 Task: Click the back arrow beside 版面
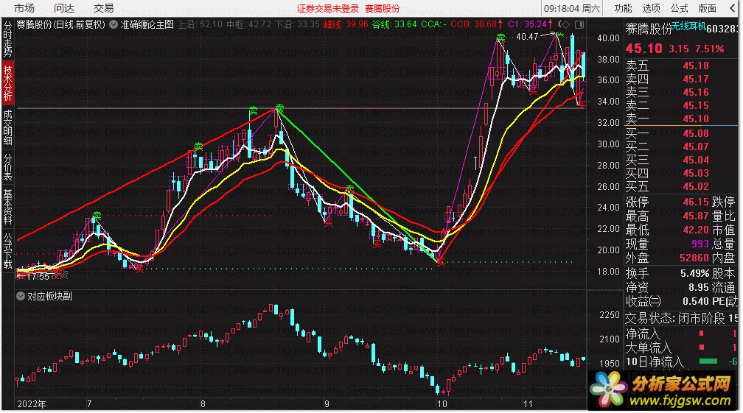point(732,8)
